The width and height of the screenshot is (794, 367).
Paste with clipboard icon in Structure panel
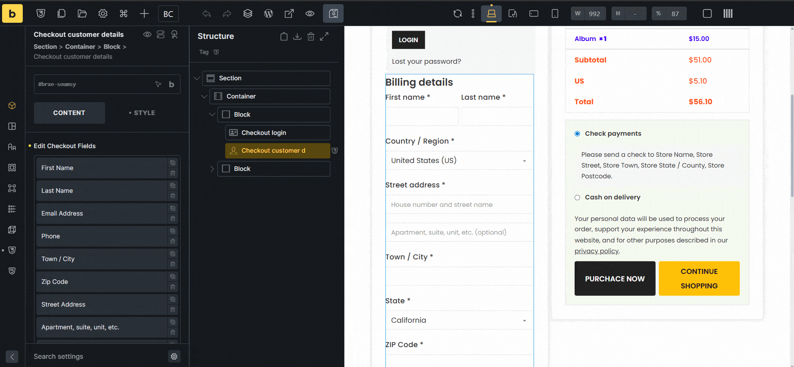284,36
